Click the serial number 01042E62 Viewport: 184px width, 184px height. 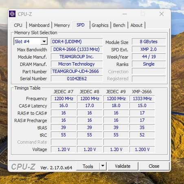click(x=77, y=79)
